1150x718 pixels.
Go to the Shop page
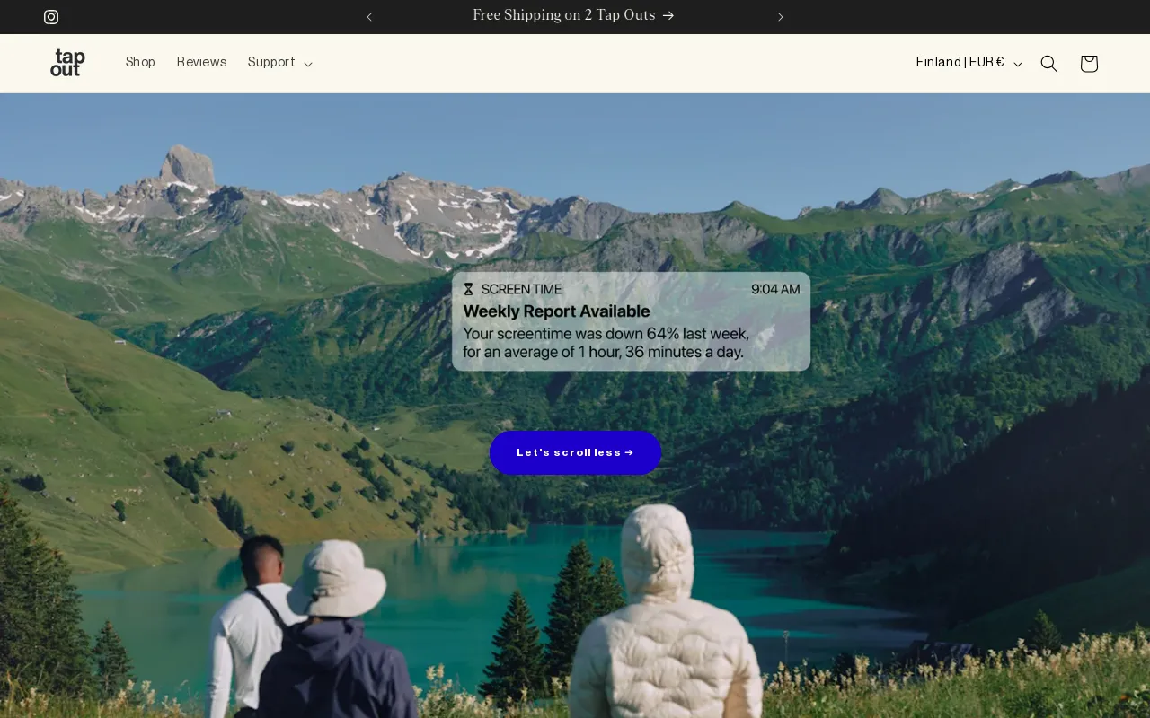140,63
